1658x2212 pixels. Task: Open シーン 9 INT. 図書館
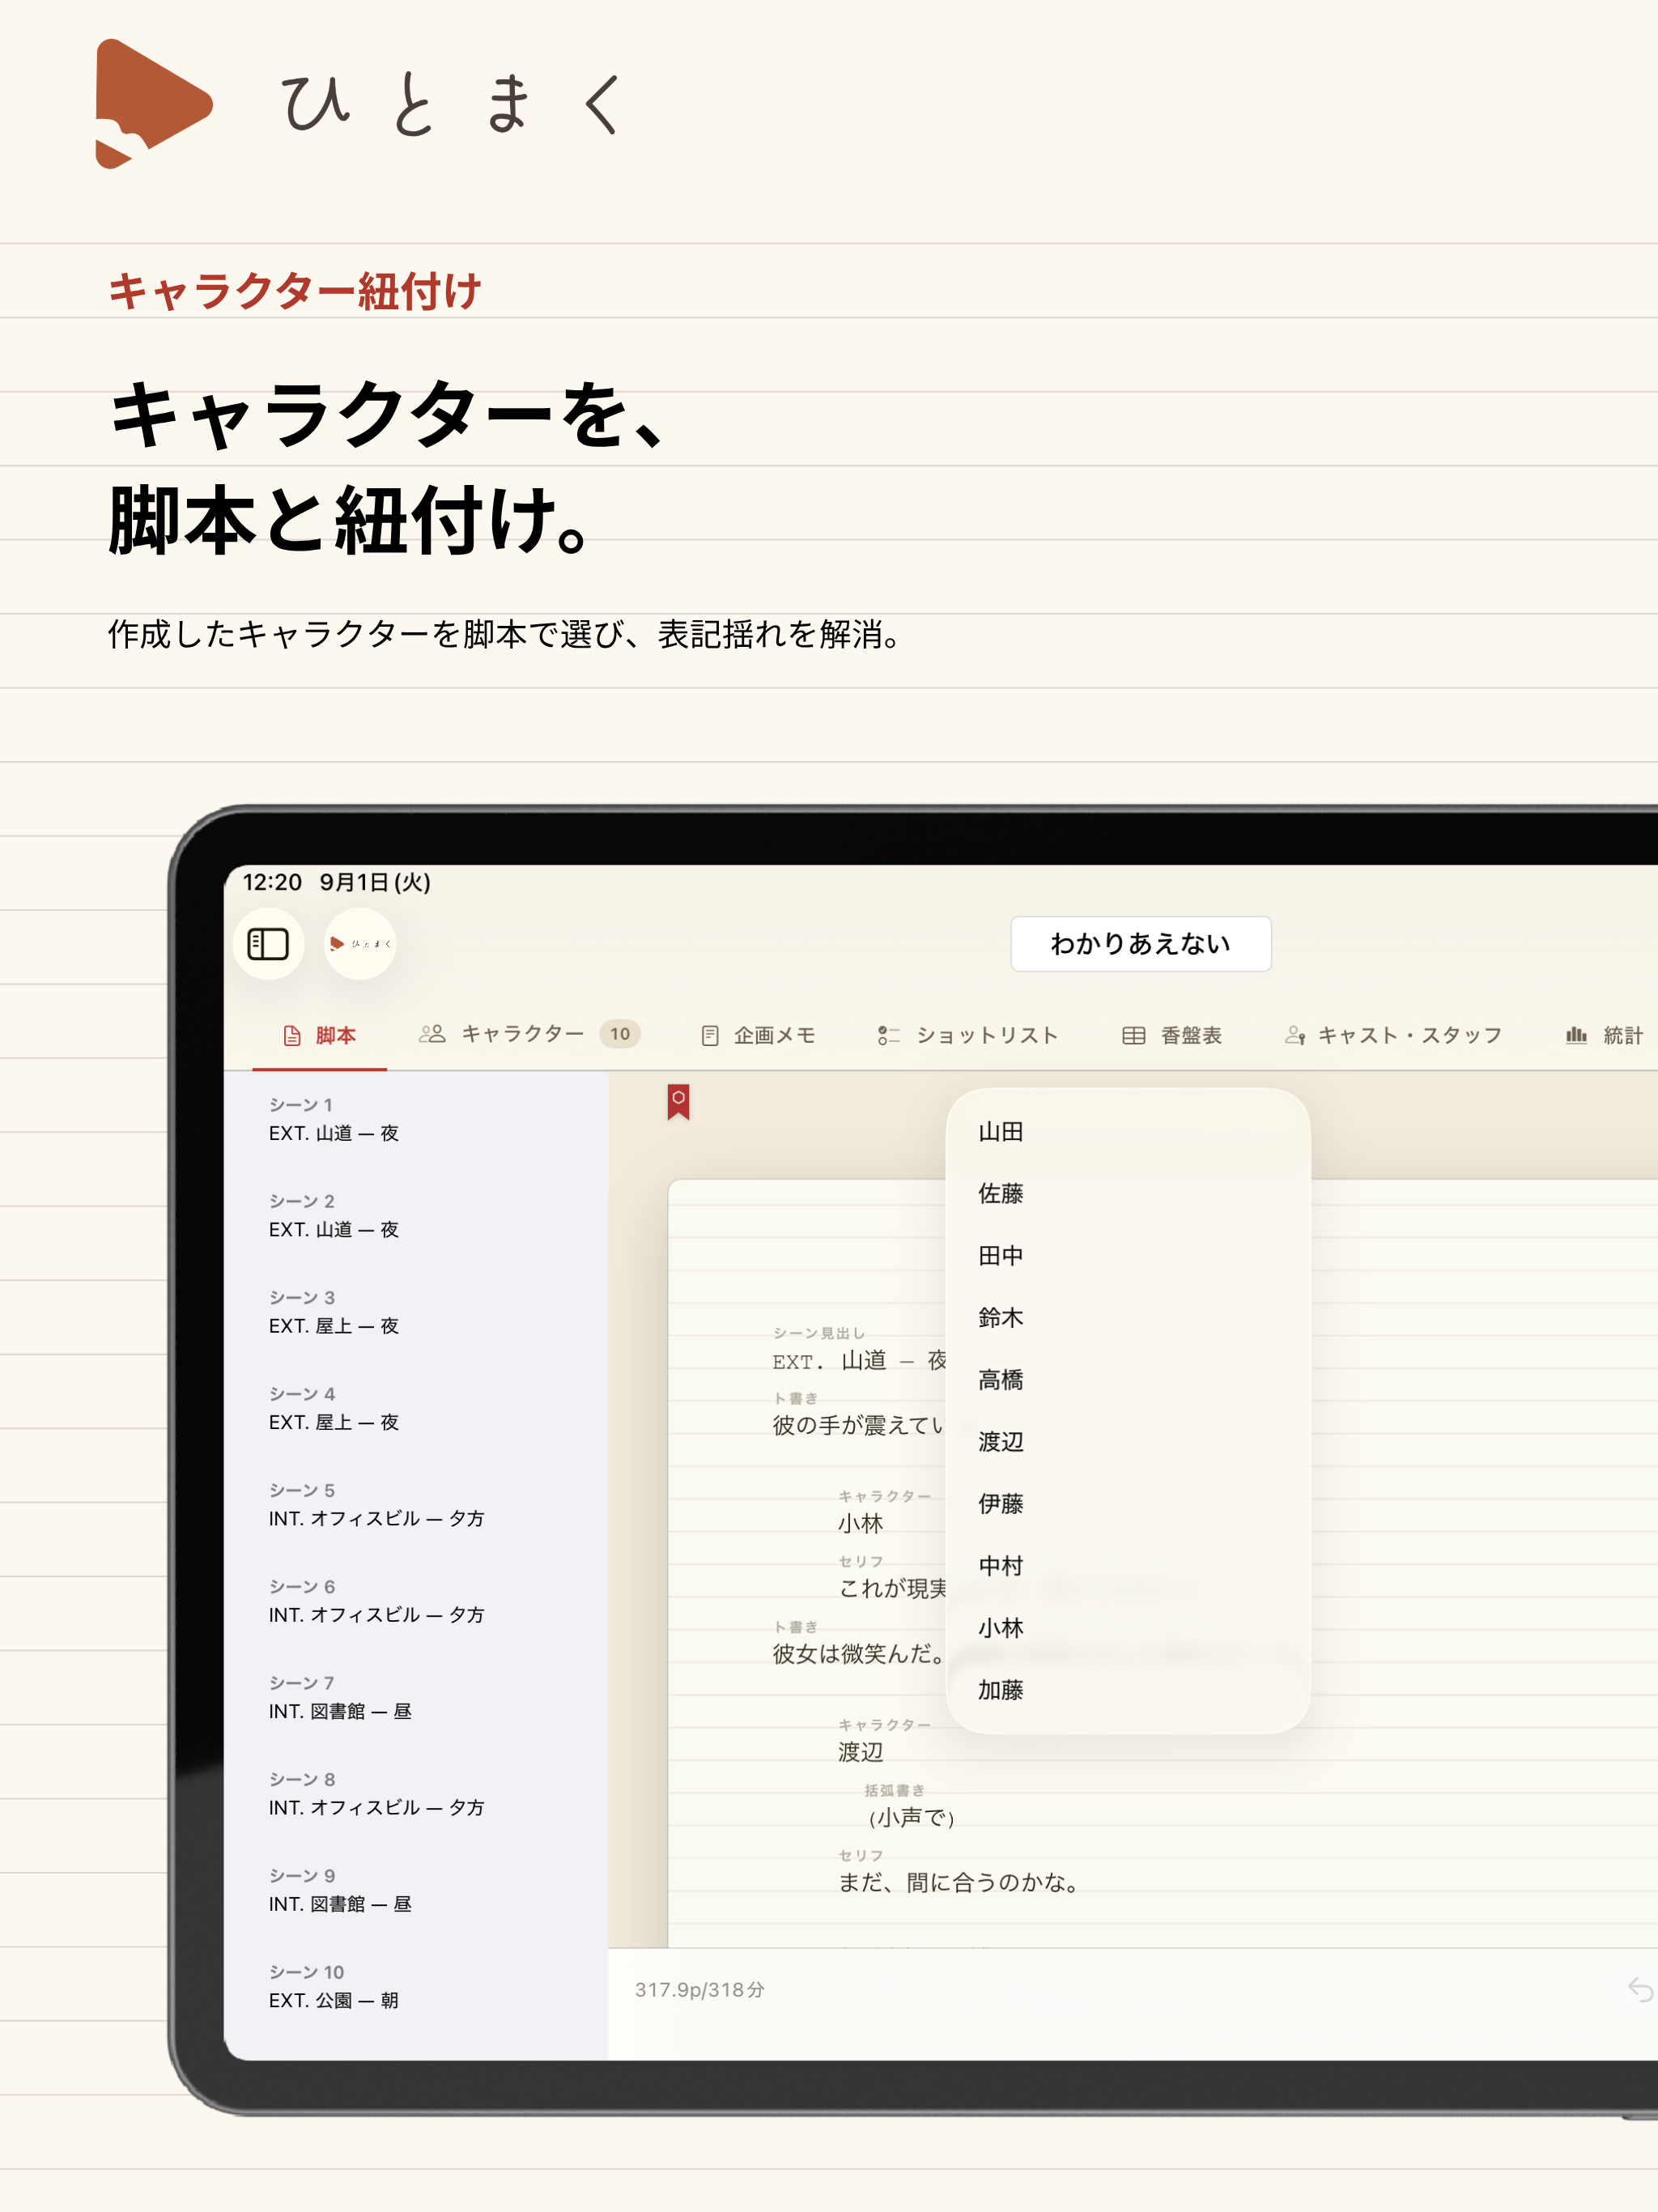click(x=415, y=1889)
